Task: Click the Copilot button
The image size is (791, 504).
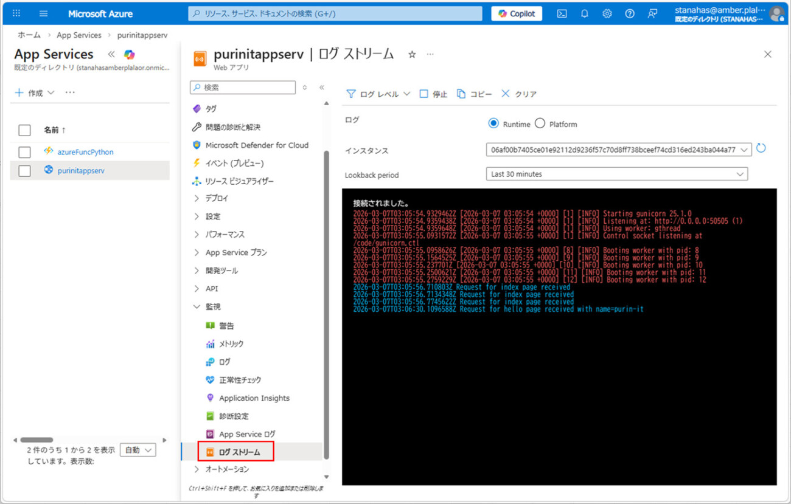Action: point(517,14)
